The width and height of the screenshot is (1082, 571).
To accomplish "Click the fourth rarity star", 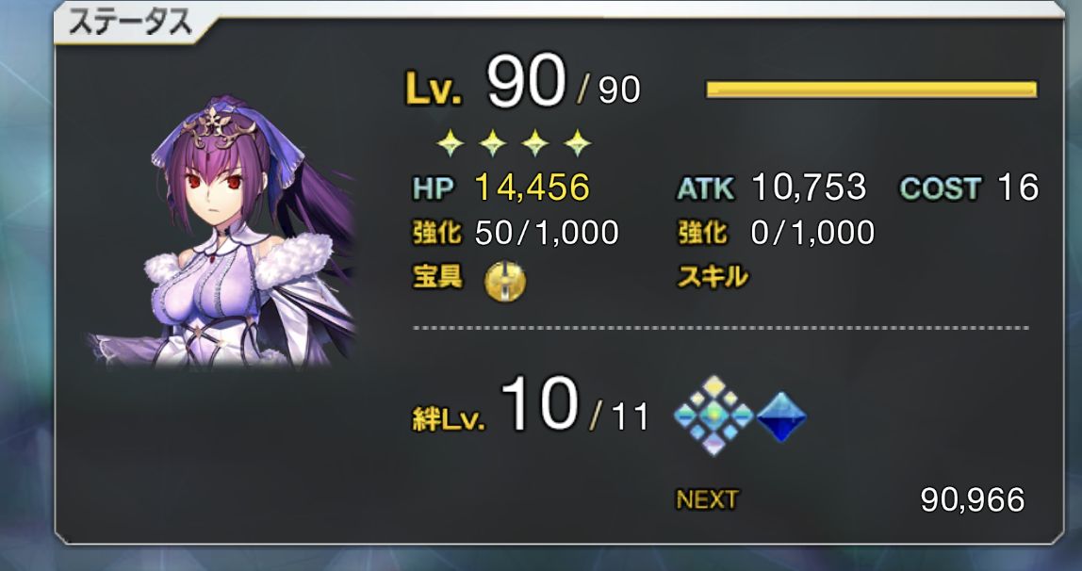I will [x=577, y=143].
